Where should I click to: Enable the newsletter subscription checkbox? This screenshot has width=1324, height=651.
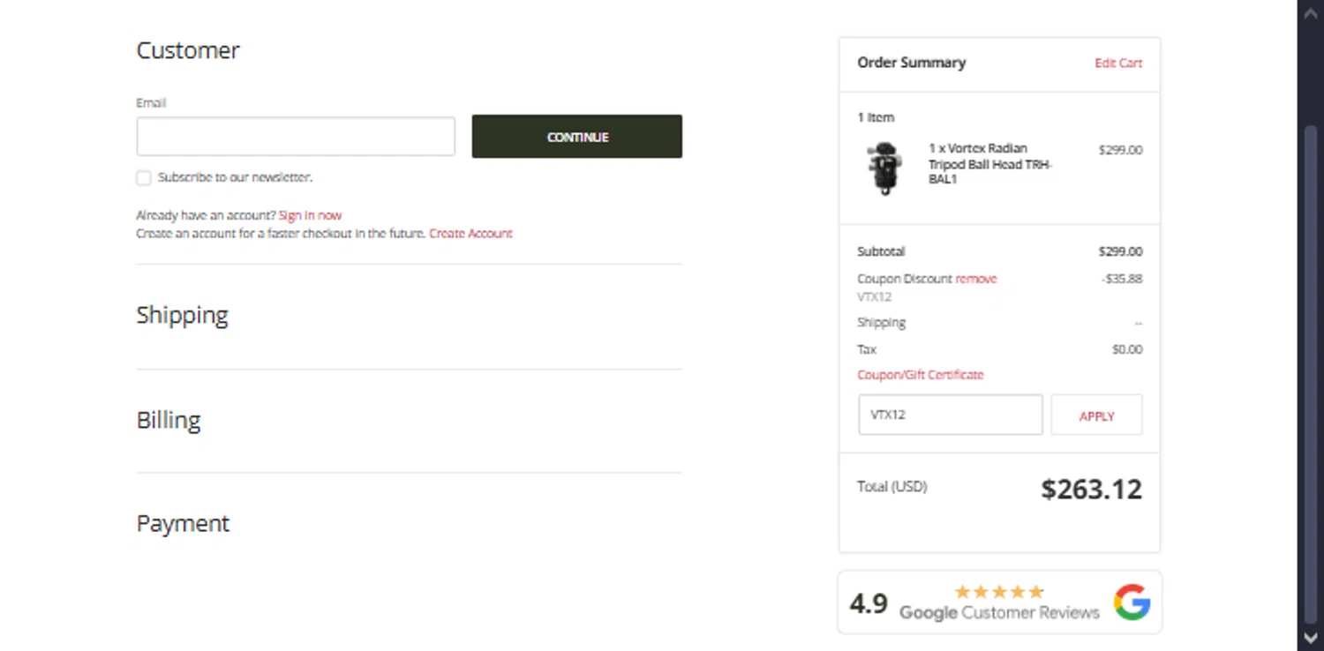click(x=144, y=178)
